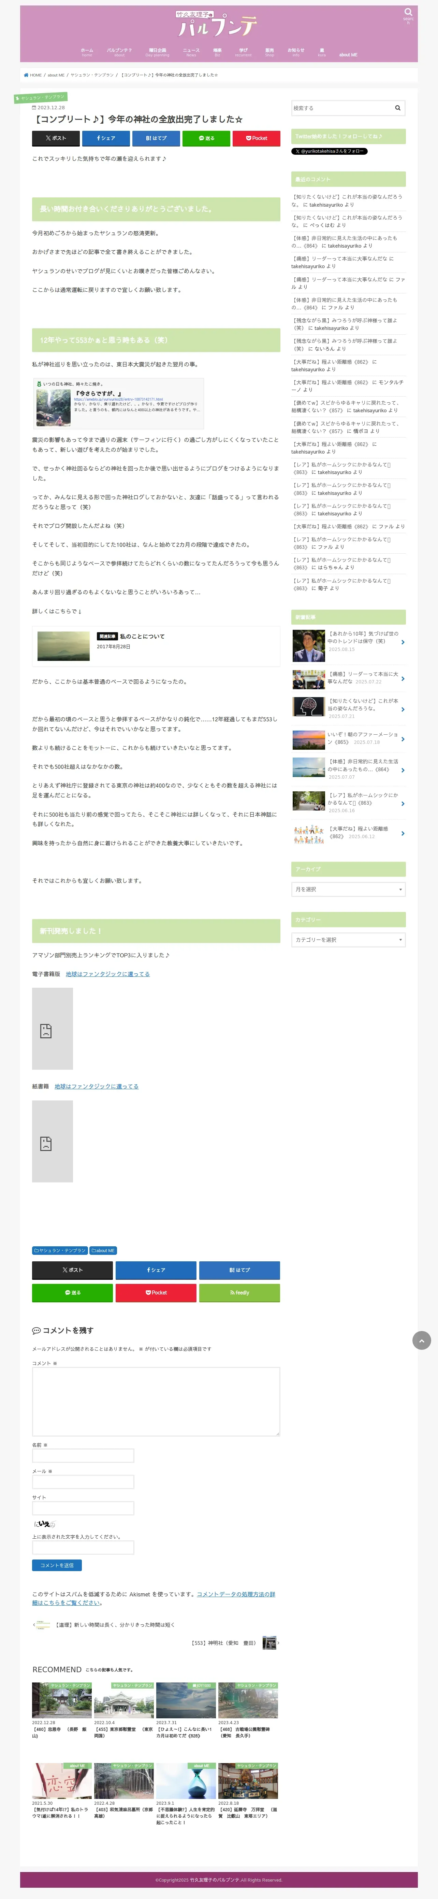Open related article 私のことについて
Screen dimensions: 438x1899
pyautogui.click(x=156, y=646)
